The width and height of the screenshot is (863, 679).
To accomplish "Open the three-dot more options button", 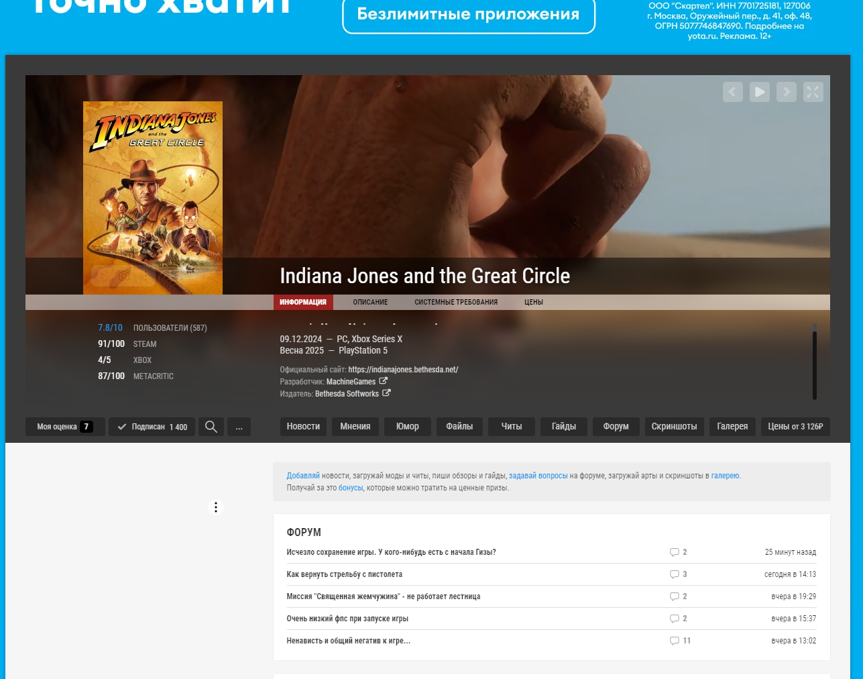I will pos(239,427).
